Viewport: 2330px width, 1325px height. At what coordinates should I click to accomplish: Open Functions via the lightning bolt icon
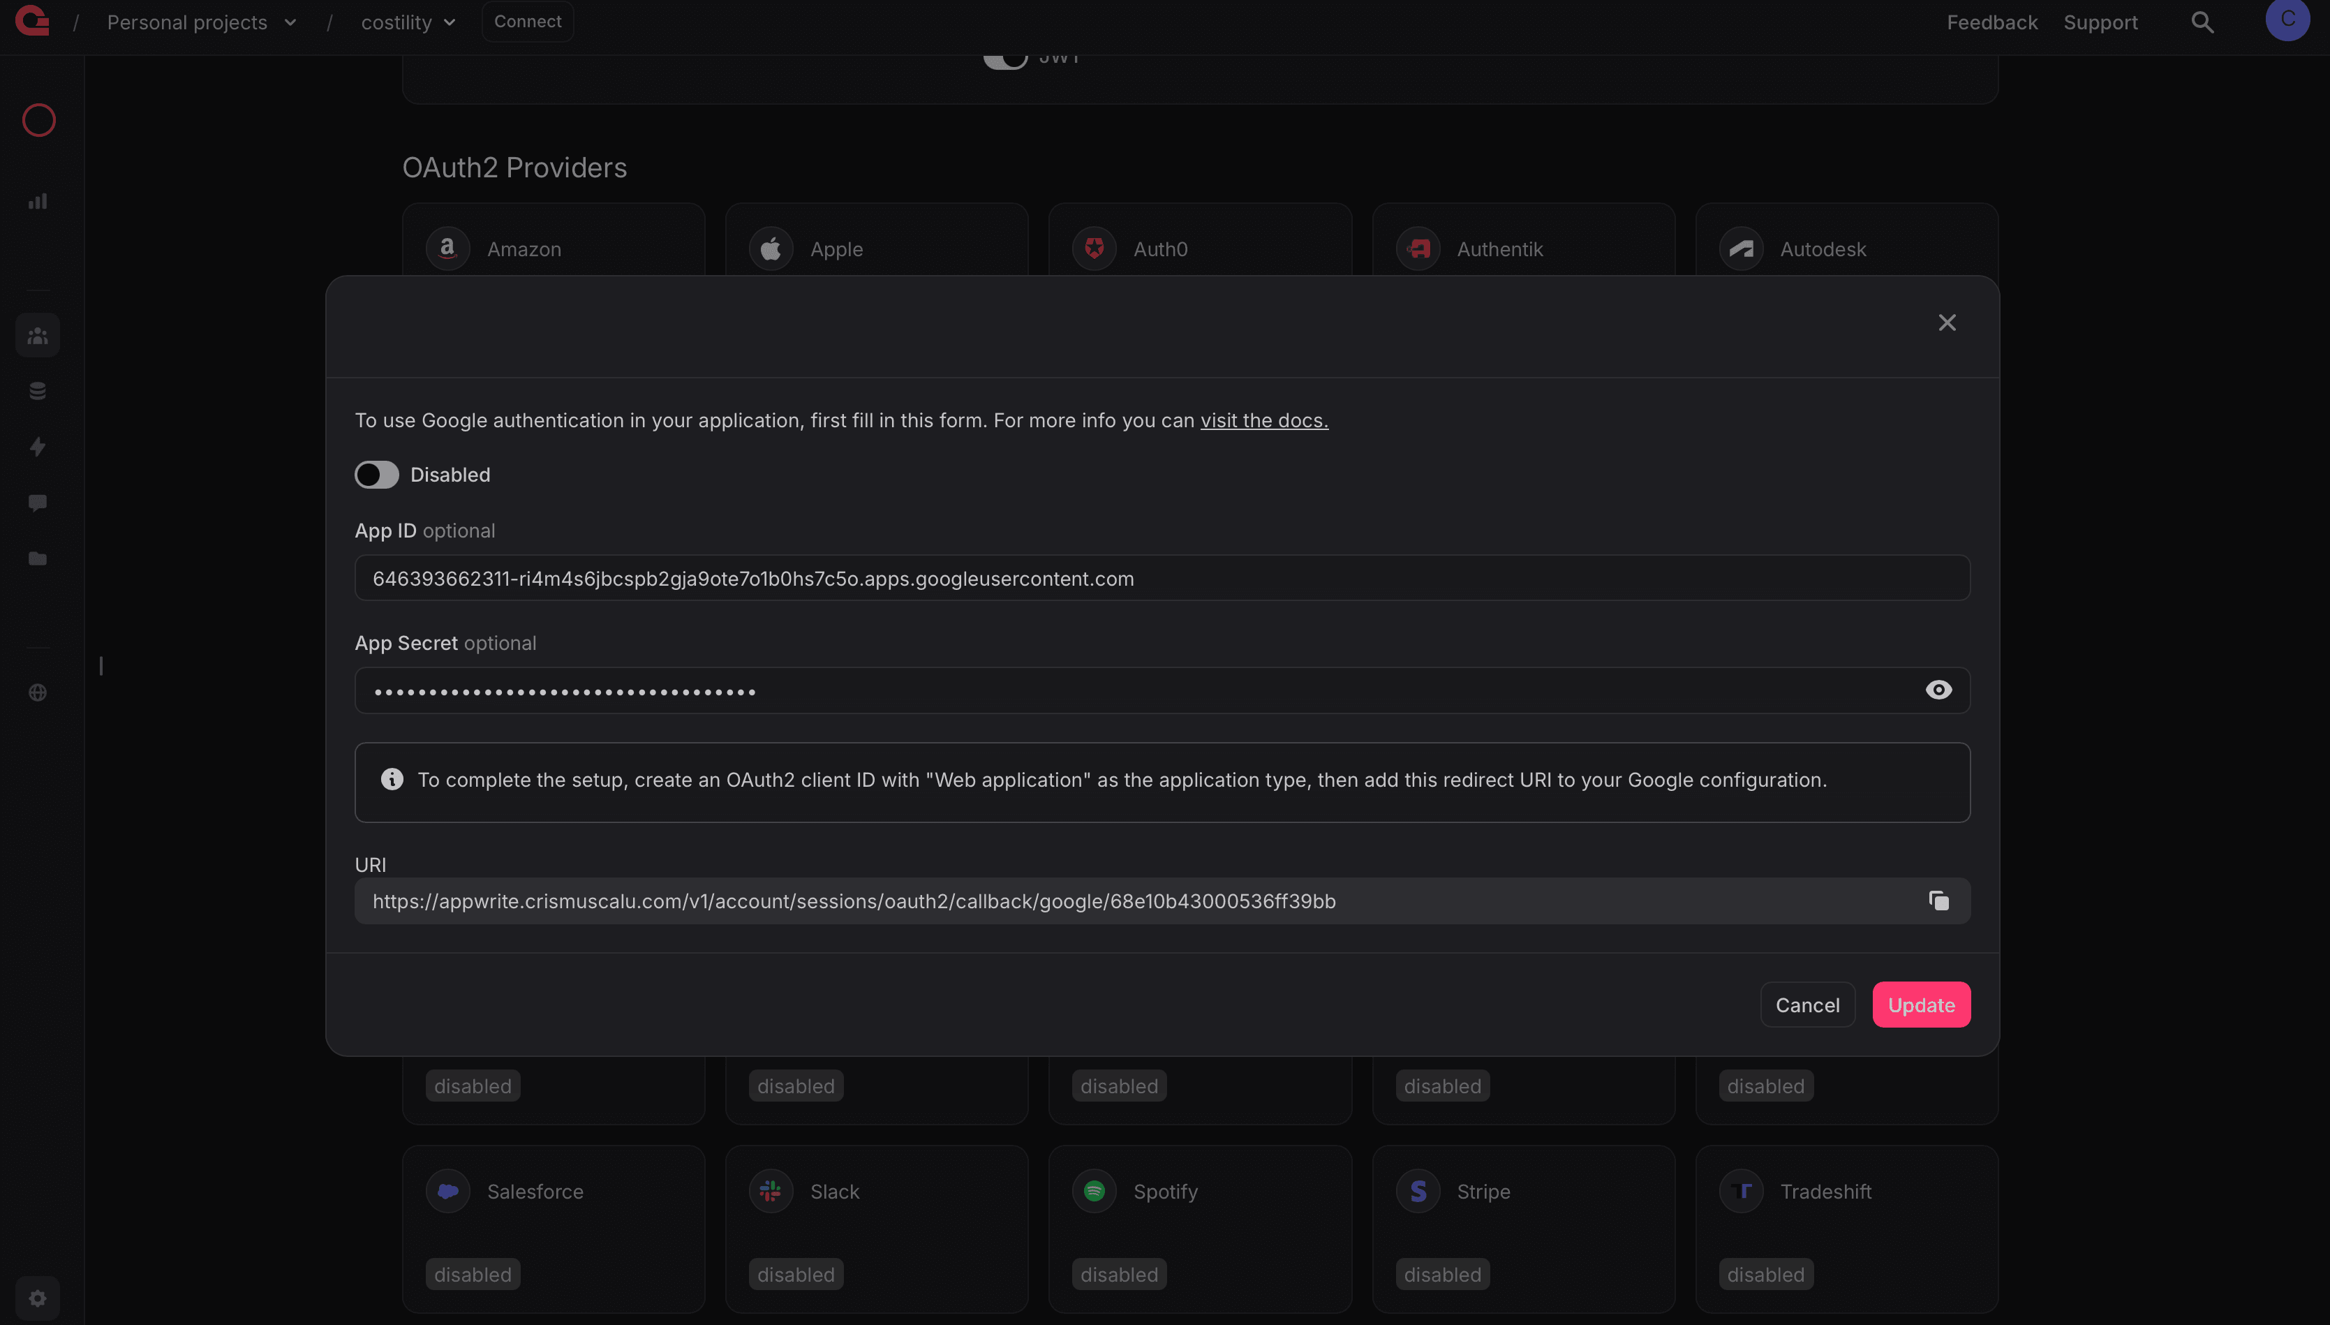coord(37,446)
